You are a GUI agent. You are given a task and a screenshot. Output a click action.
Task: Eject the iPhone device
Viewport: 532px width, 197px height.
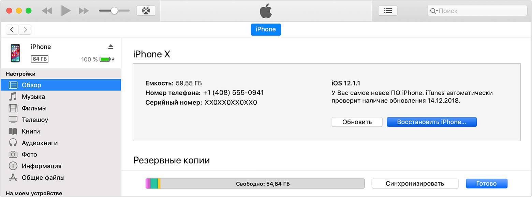[110, 47]
